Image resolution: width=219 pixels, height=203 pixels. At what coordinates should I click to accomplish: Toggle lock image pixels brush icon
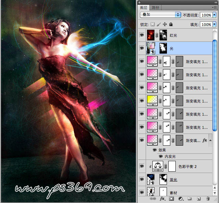159,24
